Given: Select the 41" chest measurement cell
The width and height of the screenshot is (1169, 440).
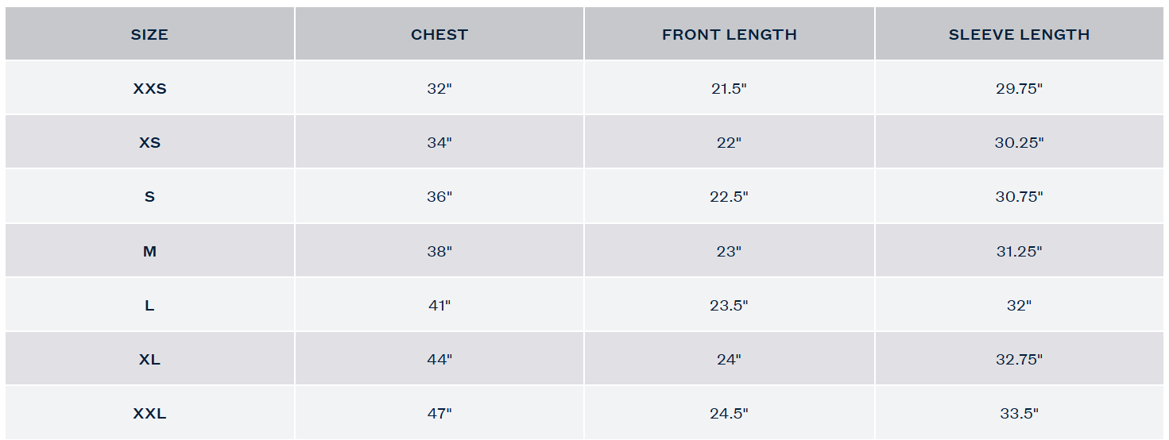Looking at the screenshot, I should [439, 305].
